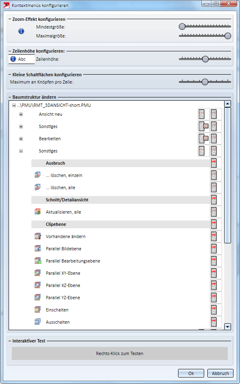Toggle the inline-menu page icon for 'Ansicht neu'
The image size is (240, 384).
click(x=204, y=114)
